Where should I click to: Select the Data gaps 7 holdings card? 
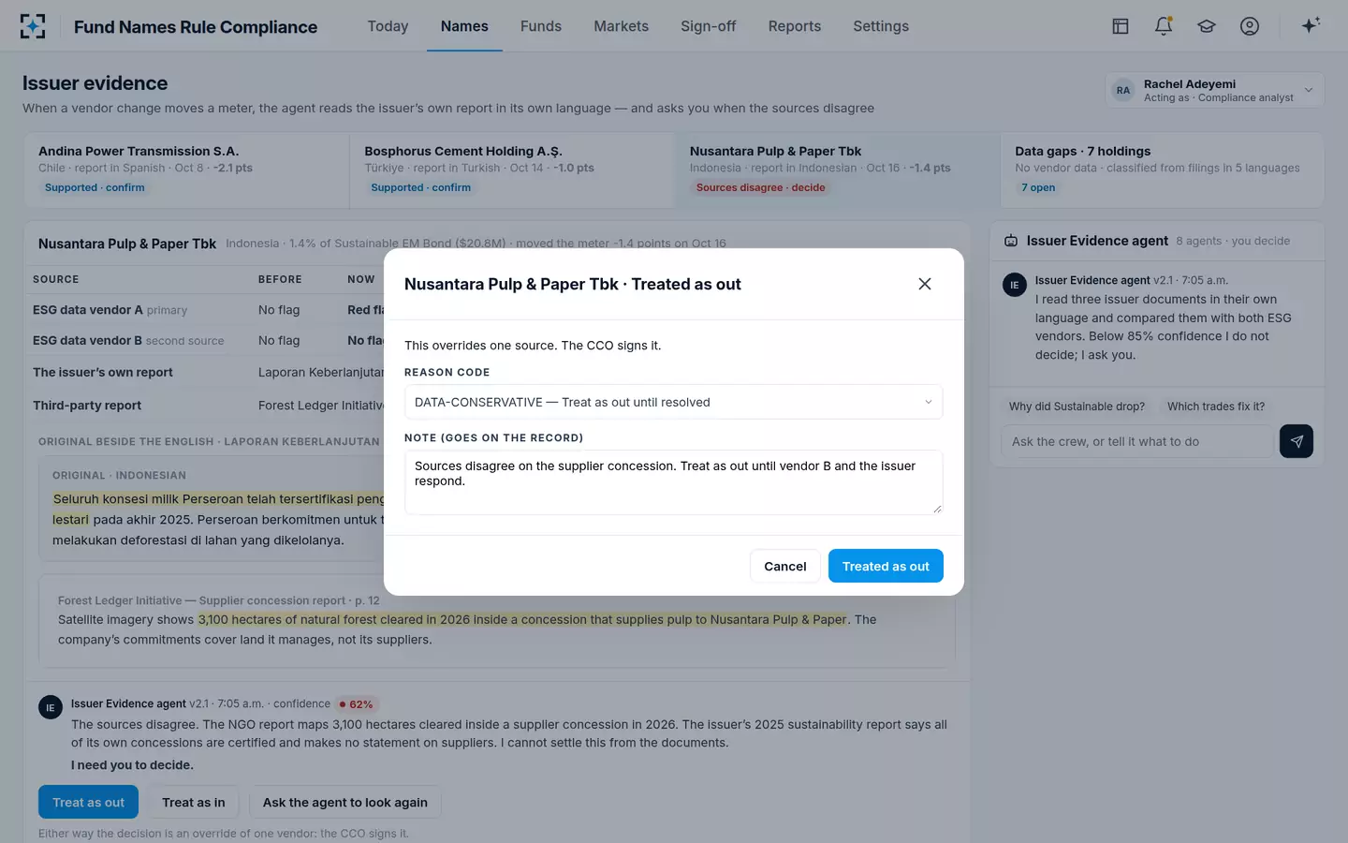[x=1162, y=170]
